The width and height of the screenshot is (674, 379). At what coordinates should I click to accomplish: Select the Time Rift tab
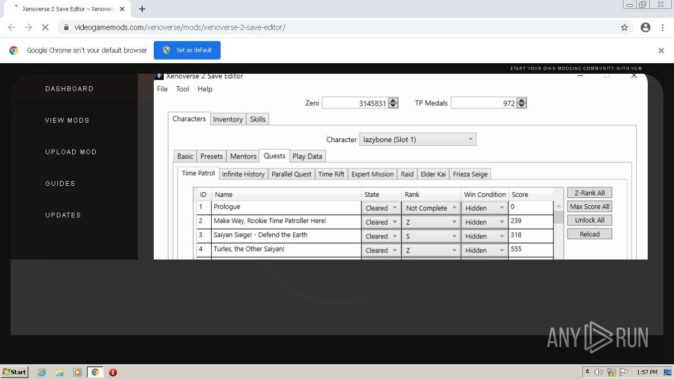point(331,174)
